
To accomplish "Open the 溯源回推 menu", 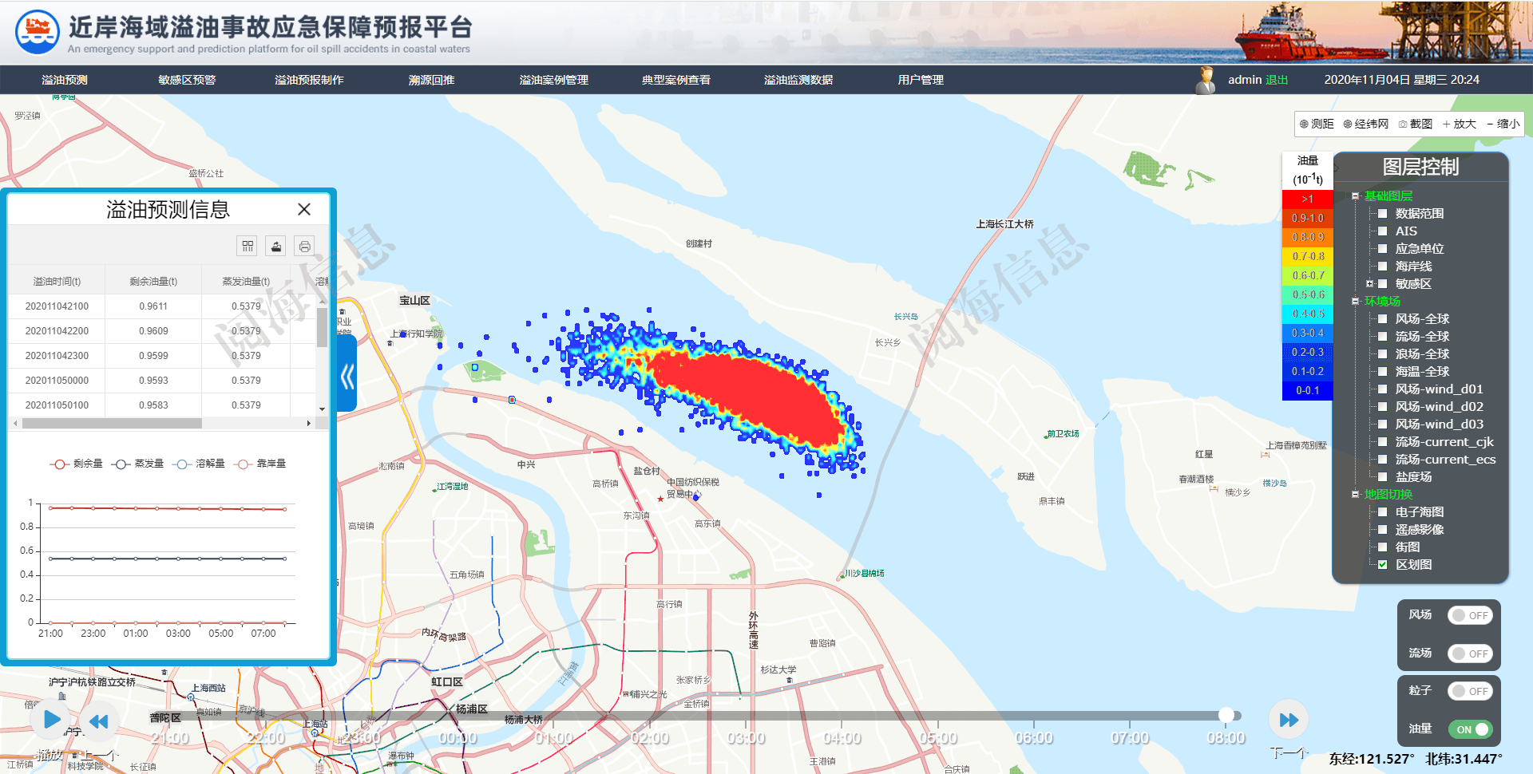I will tap(431, 80).
